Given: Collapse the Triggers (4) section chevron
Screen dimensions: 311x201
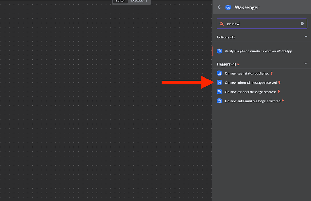Looking at the screenshot, I should [306, 64].
